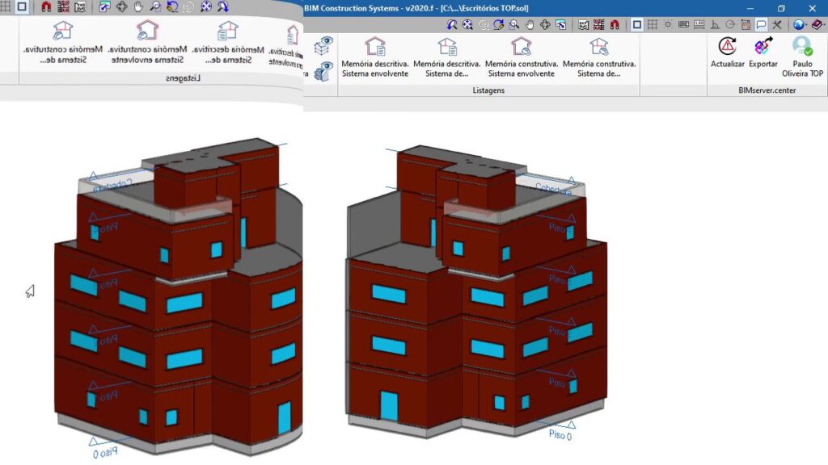
Task: Click the Listagens group label in the unmirrored ribbon
Action: click(x=488, y=90)
